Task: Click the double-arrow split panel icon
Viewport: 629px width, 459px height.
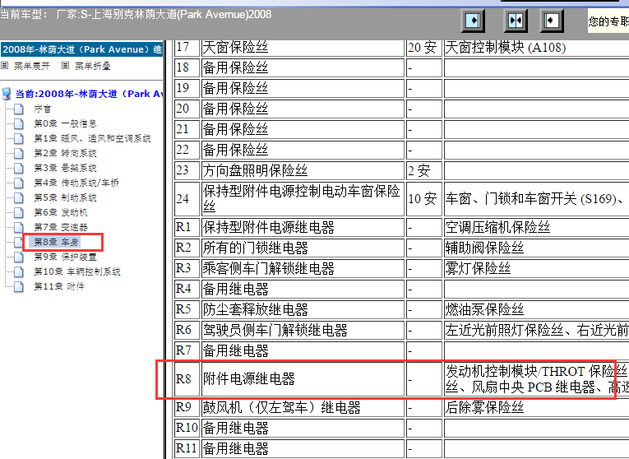Action: point(516,21)
